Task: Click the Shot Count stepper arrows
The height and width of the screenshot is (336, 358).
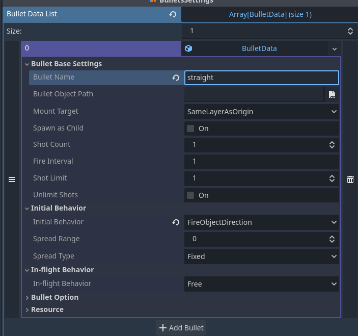Action: coord(332,145)
